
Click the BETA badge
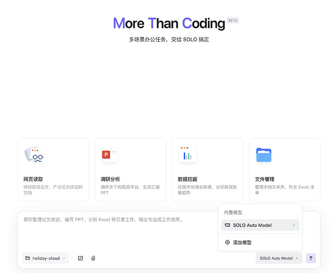click(x=233, y=20)
